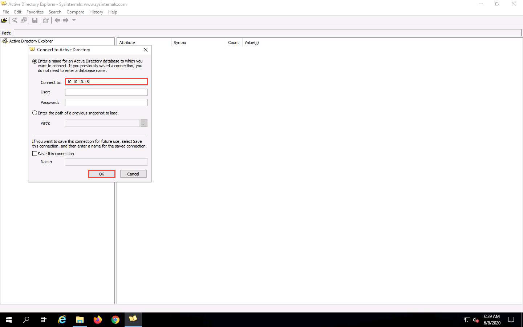Click OK in Connect to Active Directory dialog

point(102,174)
